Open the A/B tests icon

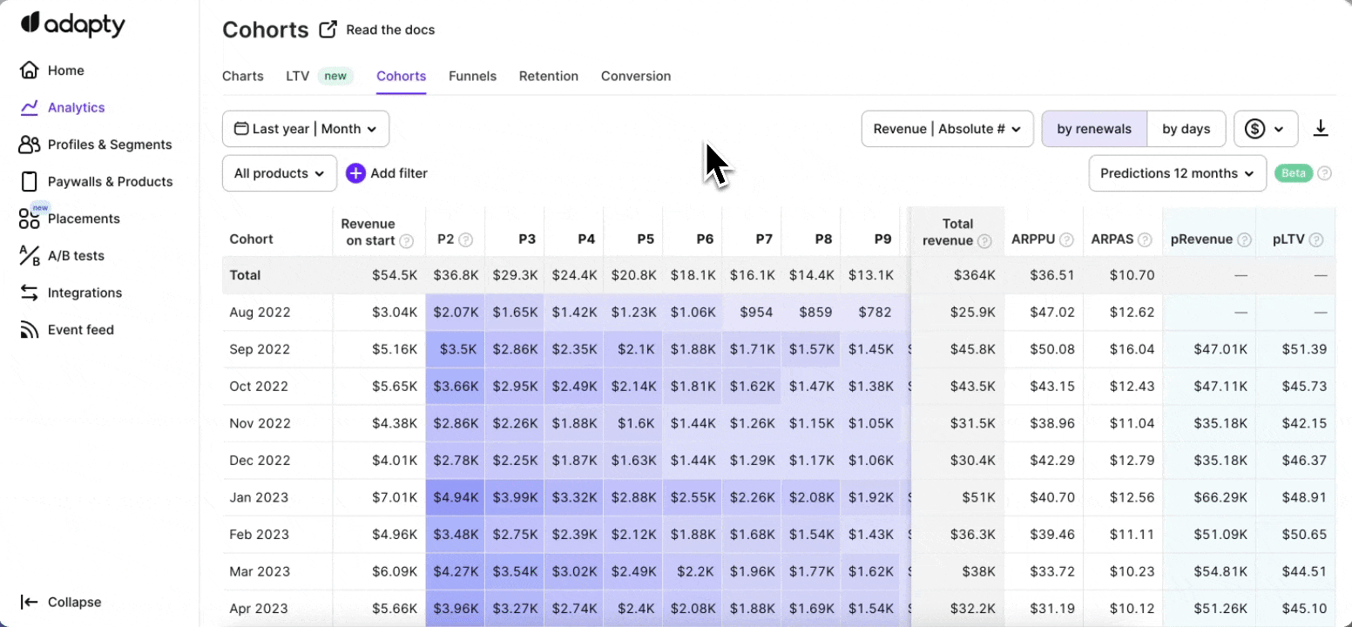[30, 256]
